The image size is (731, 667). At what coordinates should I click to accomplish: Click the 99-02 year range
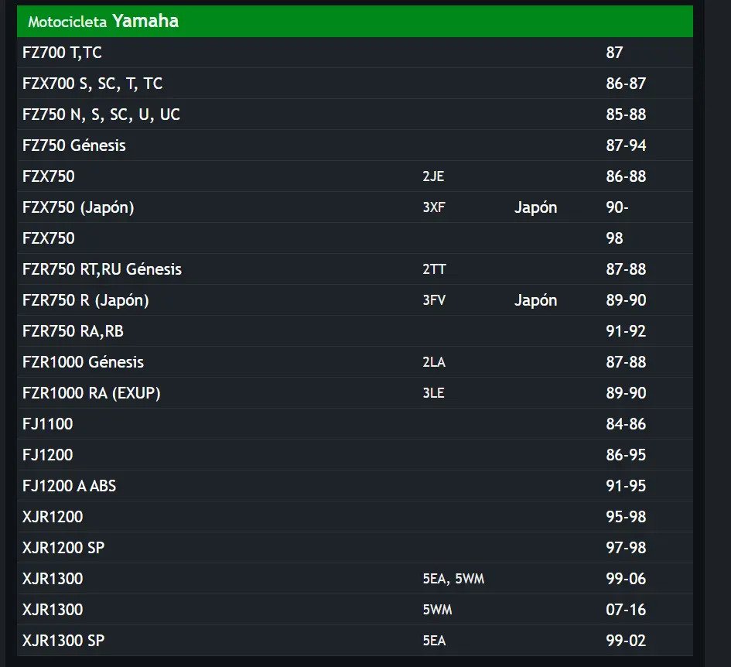pos(626,641)
